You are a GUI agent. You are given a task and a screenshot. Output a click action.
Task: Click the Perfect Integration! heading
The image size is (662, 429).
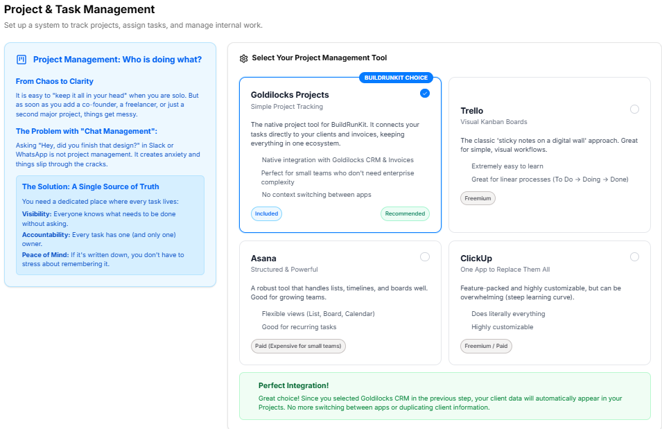(x=293, y=385)
